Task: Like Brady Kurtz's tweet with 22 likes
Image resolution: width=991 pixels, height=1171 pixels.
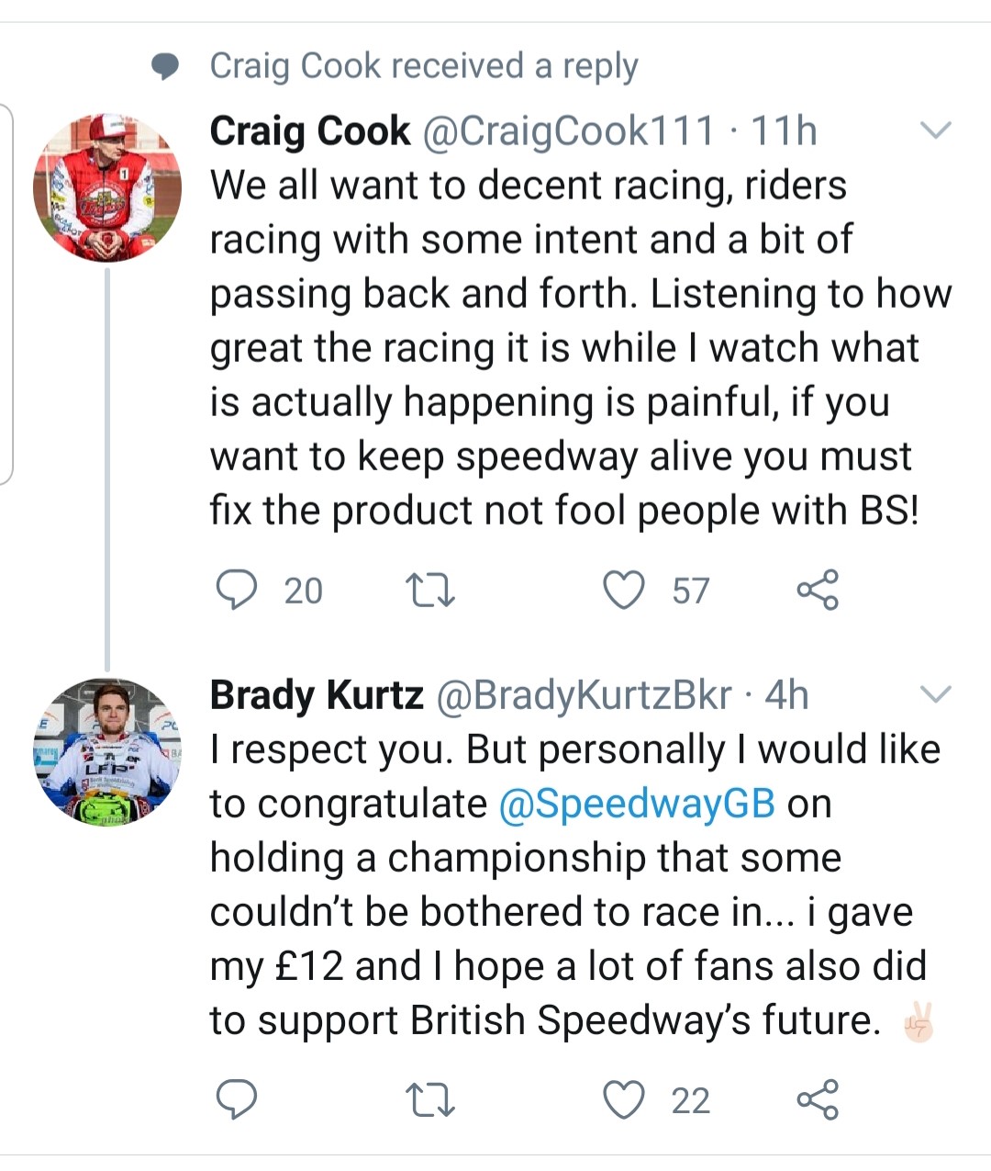Action: tap(624, 1099)
